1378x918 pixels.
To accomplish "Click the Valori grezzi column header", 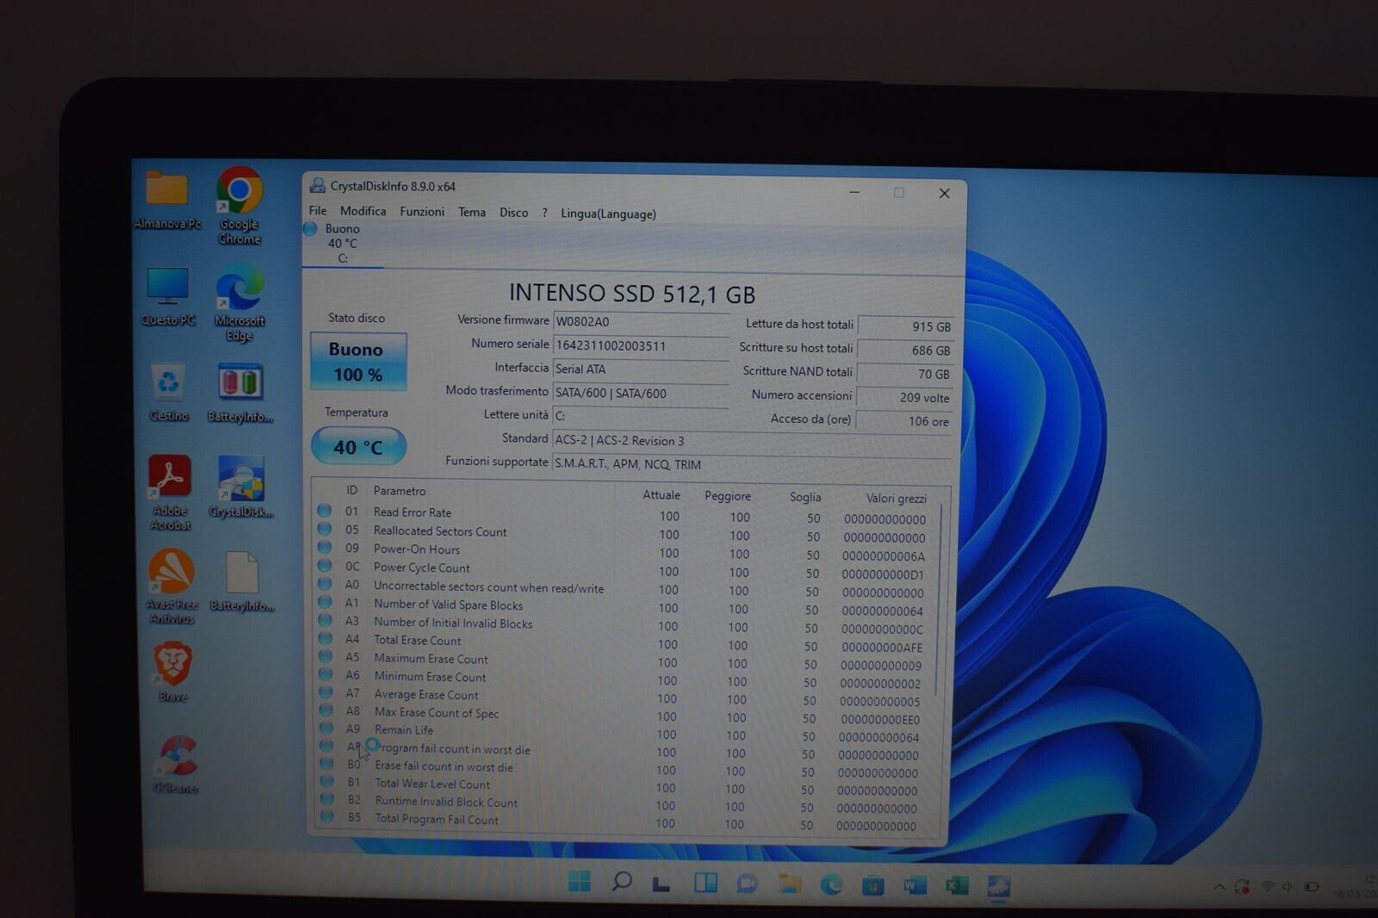I will pyautogui.click(x=896, y=499).
